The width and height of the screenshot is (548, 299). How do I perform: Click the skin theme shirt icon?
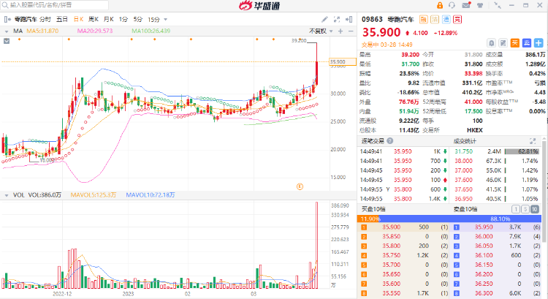pyautogui.click(x=480, y=5)
